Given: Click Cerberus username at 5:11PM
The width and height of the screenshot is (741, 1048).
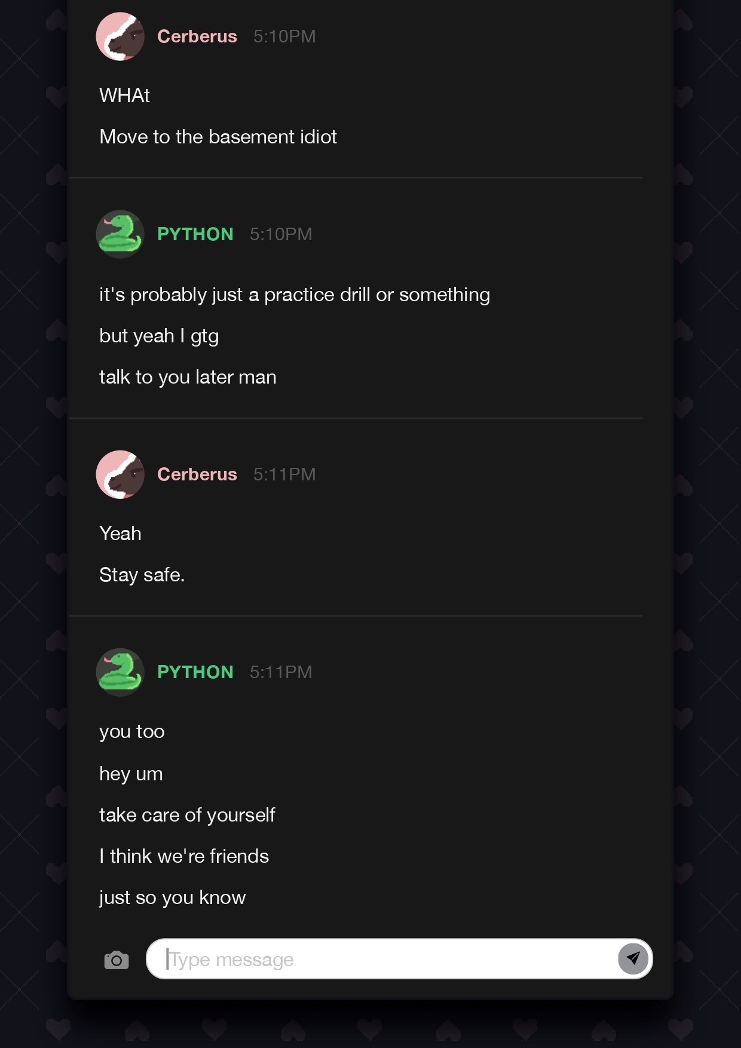Looking at the screenshot, I should pyautogui.click(x=197, y=474).
